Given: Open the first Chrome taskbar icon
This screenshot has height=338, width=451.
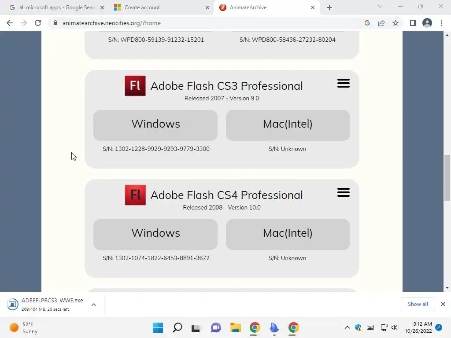Looking at the screenshot, I should 255,327.
